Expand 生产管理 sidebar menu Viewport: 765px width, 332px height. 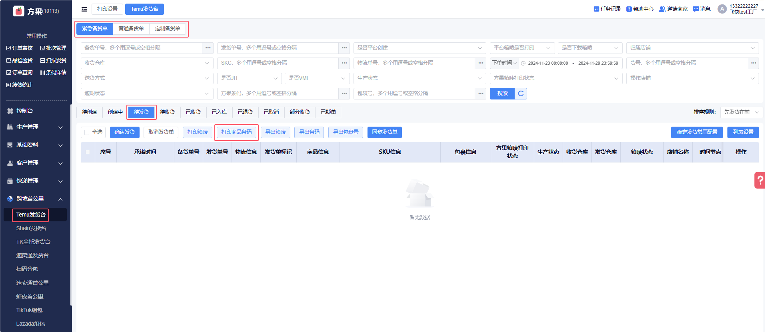click(x=35, y=127)
